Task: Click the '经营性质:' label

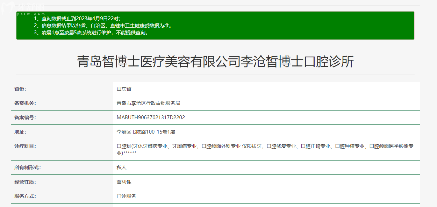Action: 25,182
